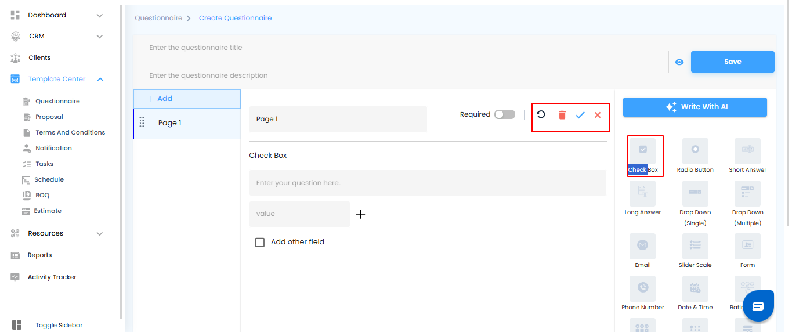This screenshot has height=332, width=792.
Task: Toggle the Required switch on
Action: [504, 114]
